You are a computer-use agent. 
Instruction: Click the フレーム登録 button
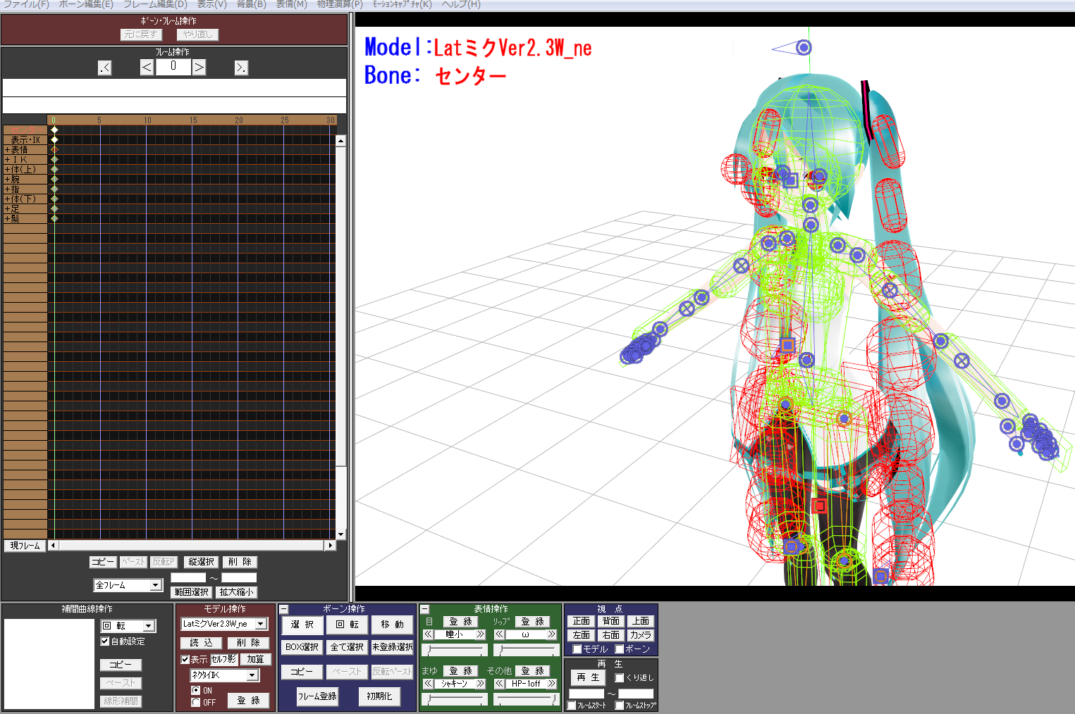(x=317, y=696)
